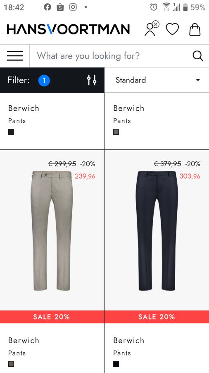Go to Hans Voortman homepage logo
Image resolution: width=209 pixels, height=373 pixels.
point(68,29)
